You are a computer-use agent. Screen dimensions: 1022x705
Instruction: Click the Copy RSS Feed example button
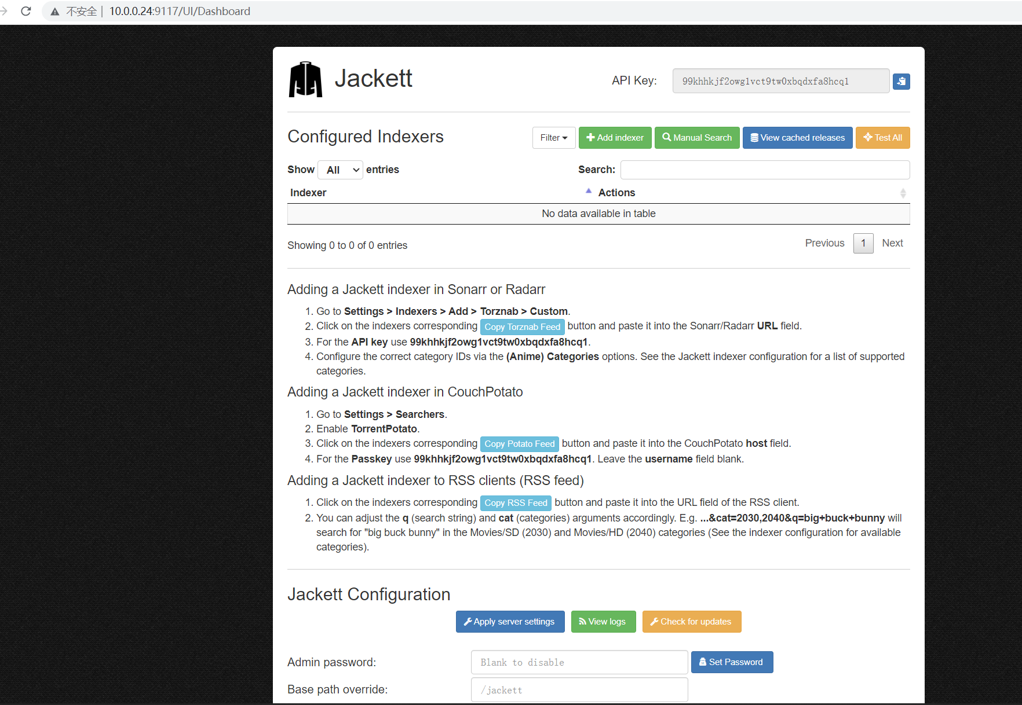coord(516,503)
